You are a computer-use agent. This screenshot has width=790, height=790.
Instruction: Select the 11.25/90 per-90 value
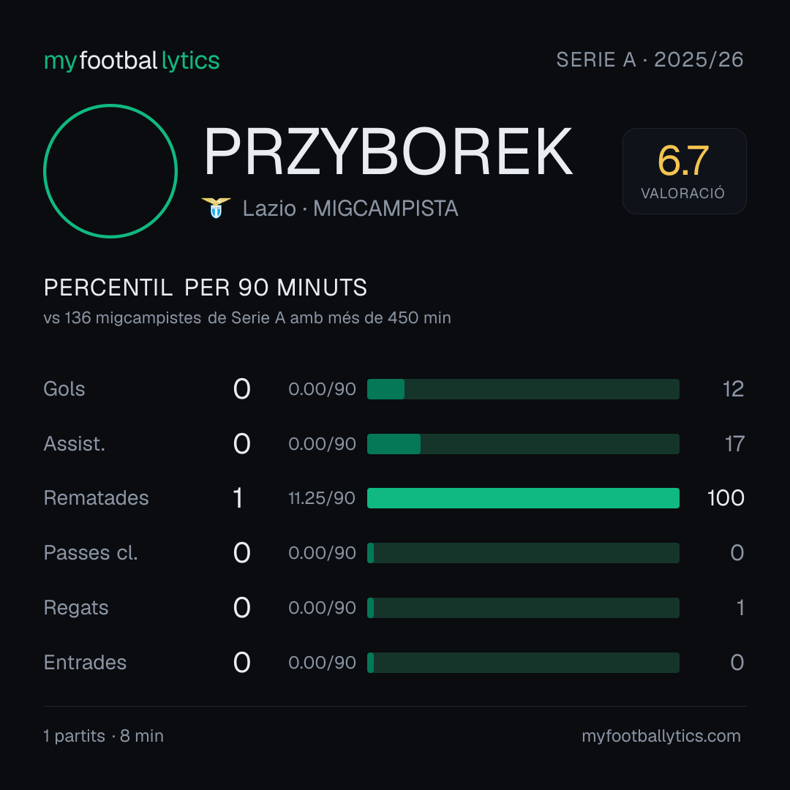pos(322,498)
